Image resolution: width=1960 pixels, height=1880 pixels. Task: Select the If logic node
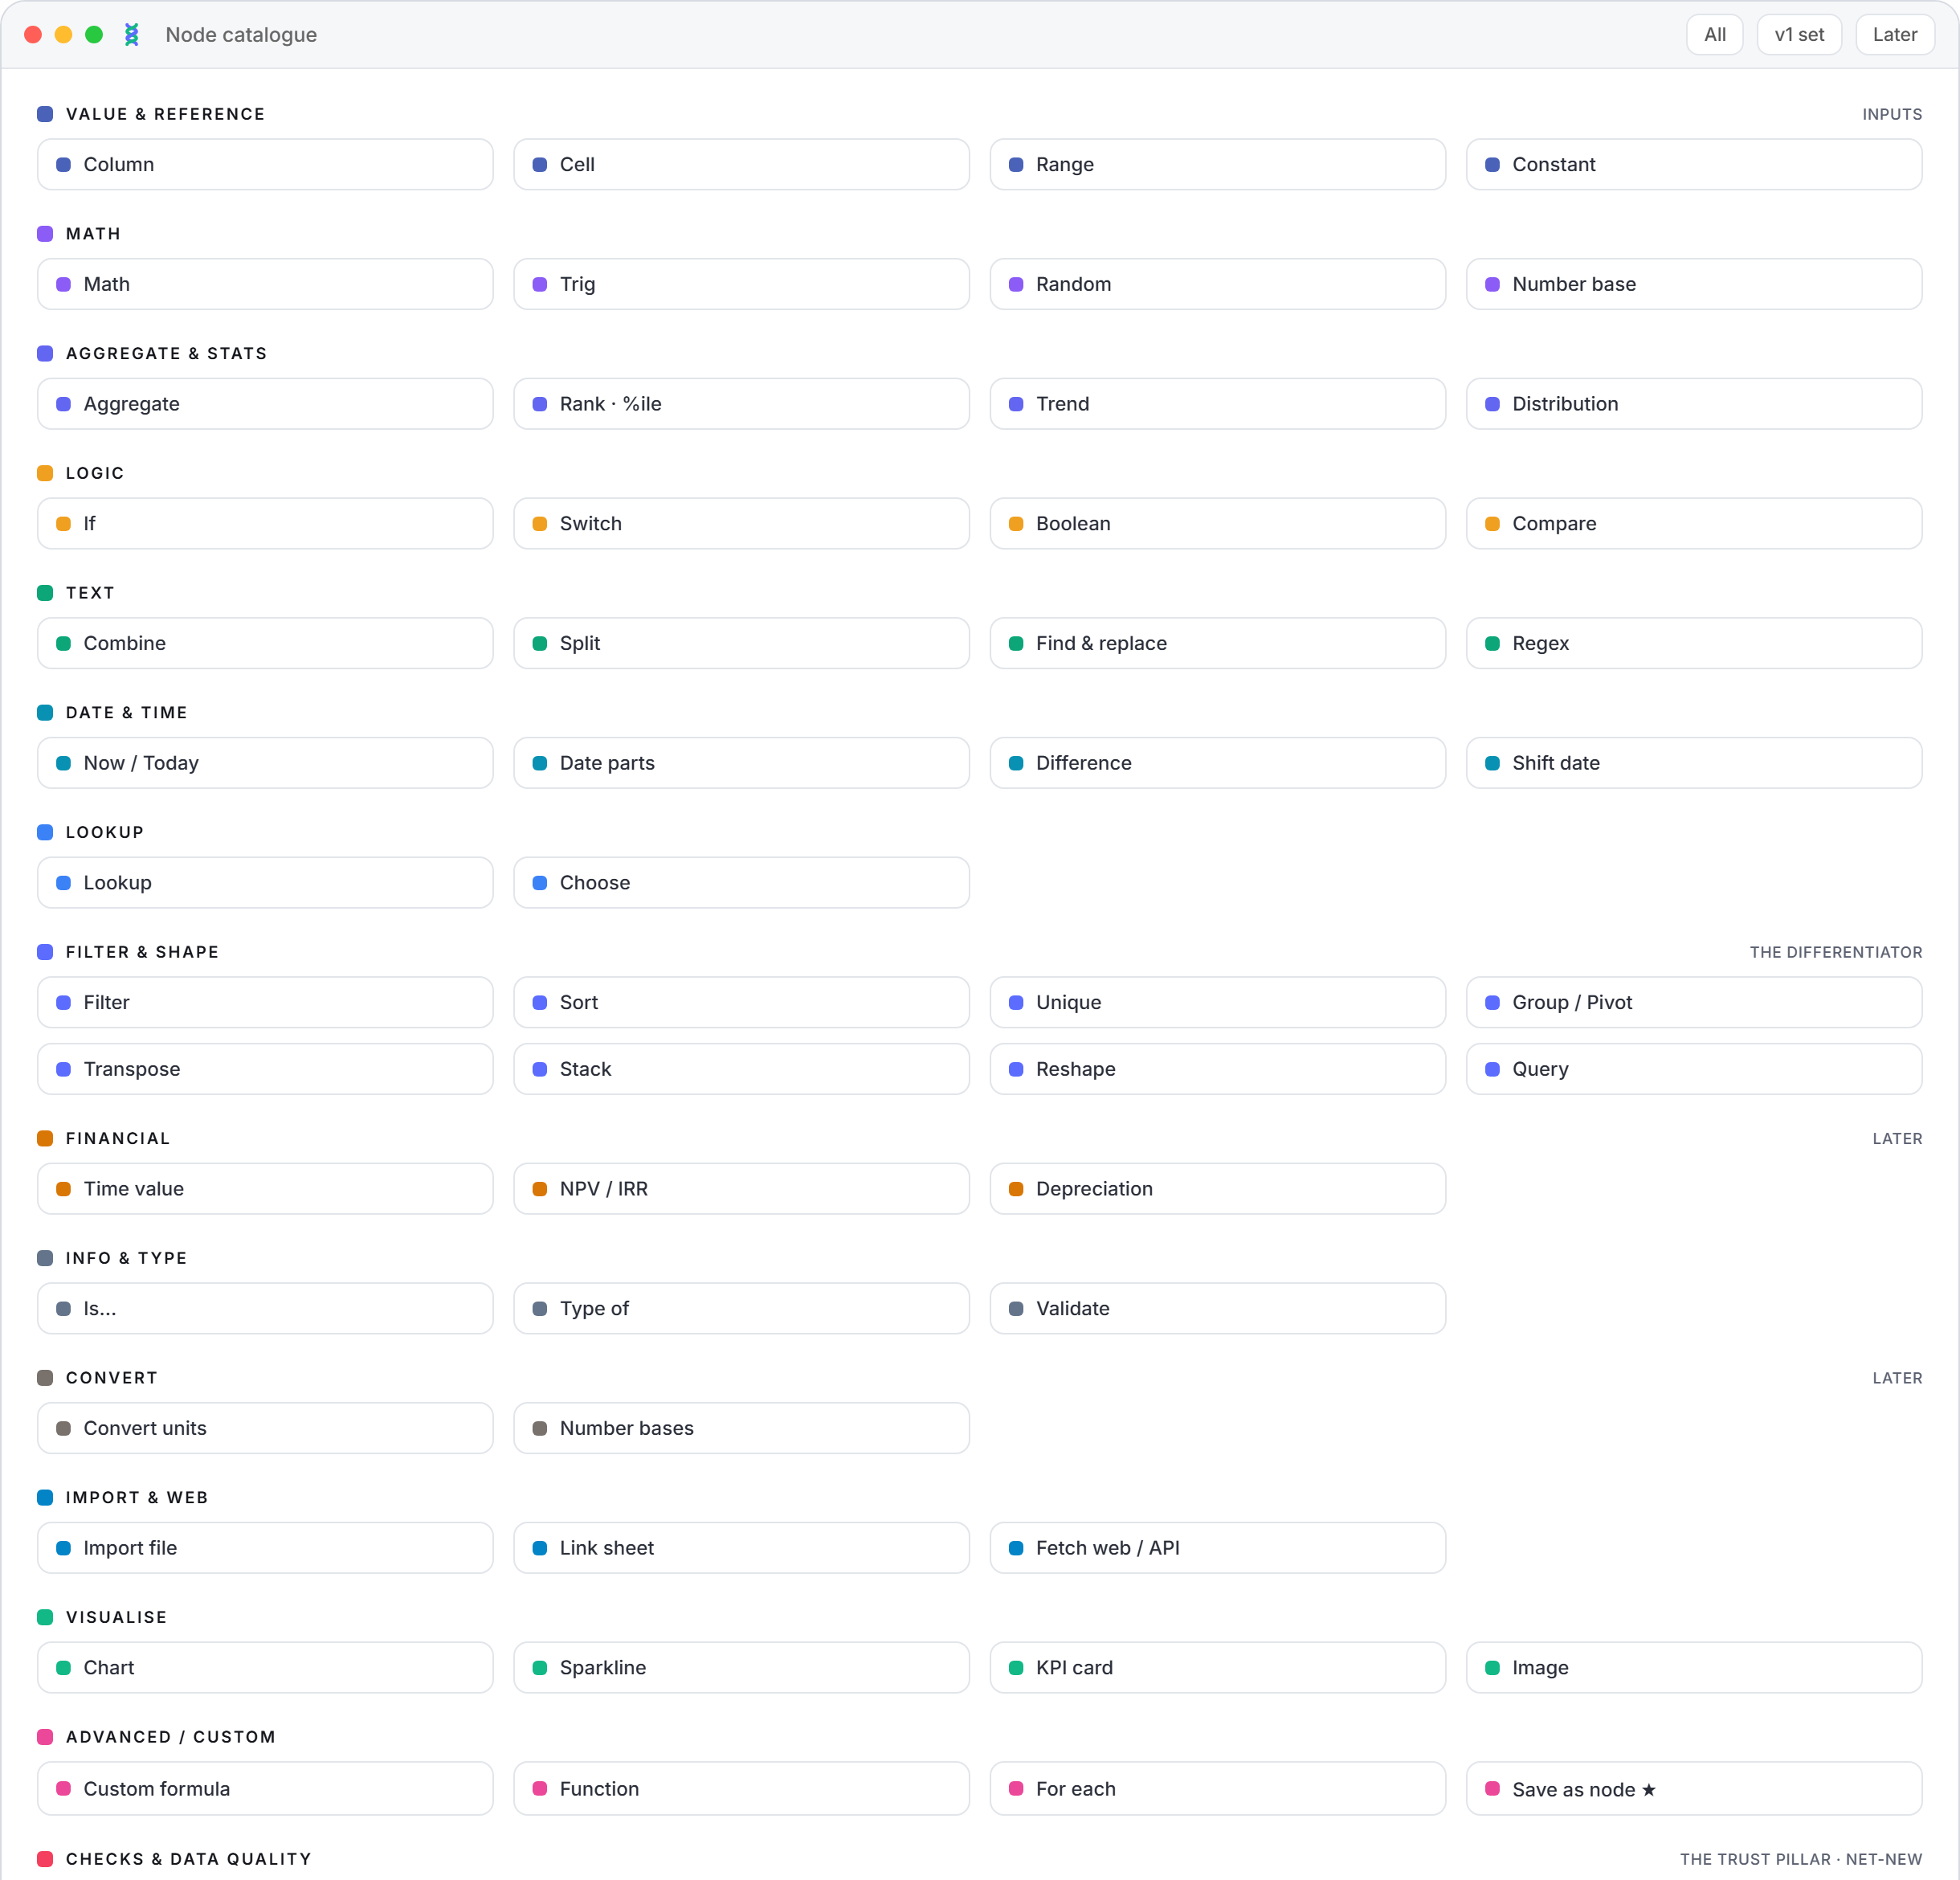[265, 523]
